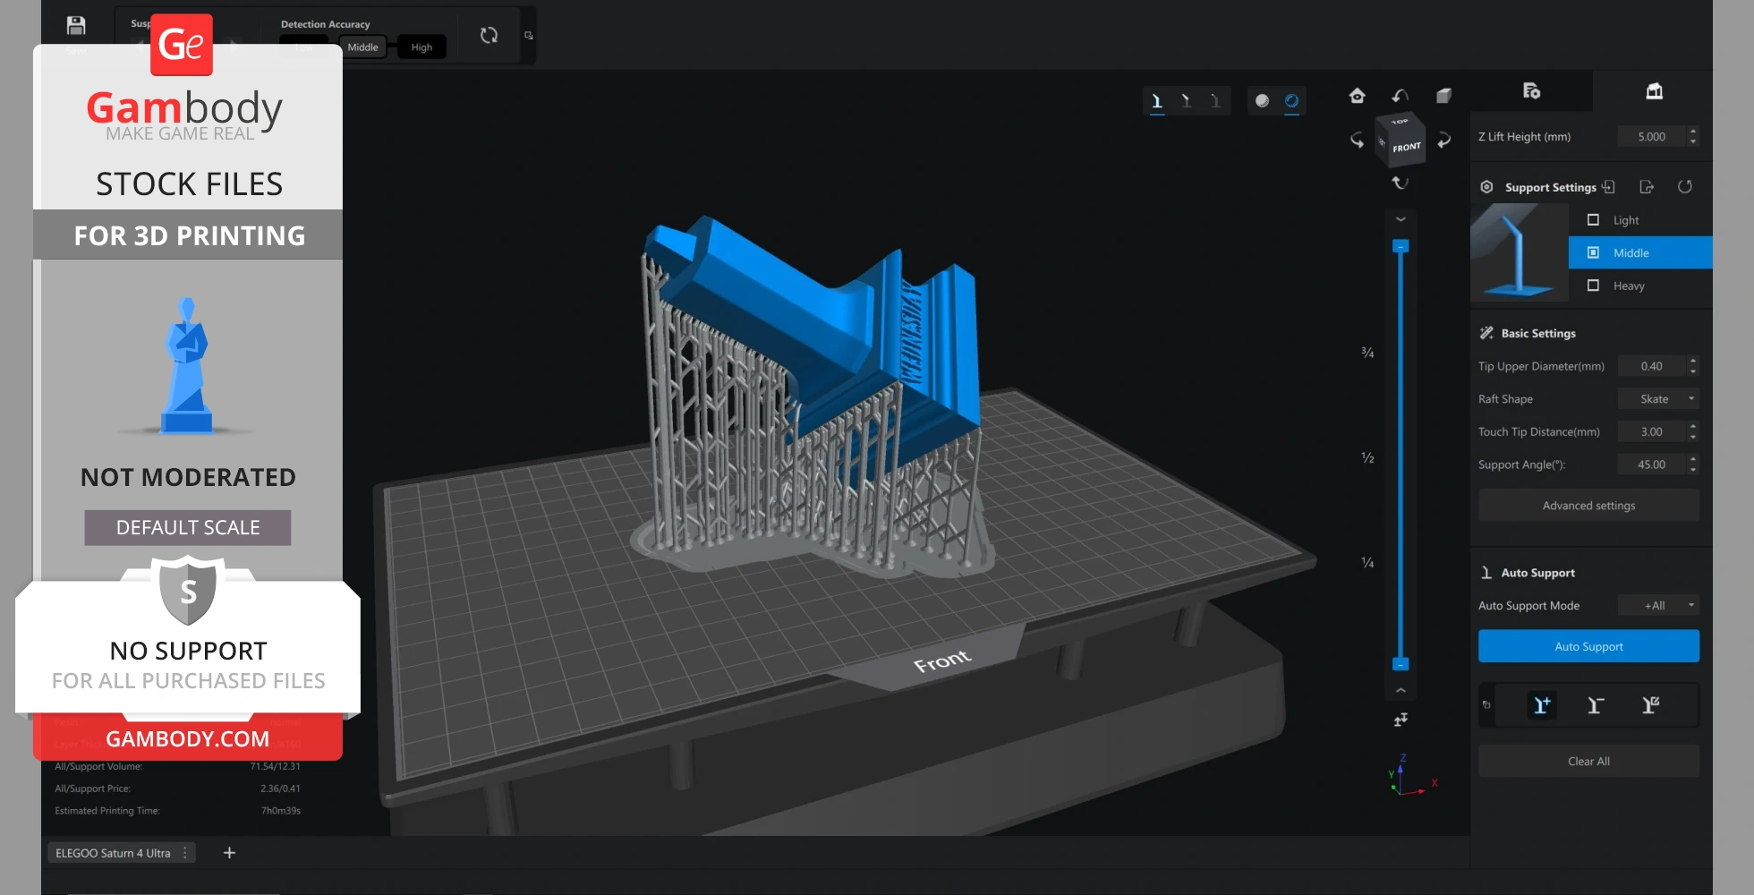Image resolution: width=1754 pixels, height=895 pixels.
Task: Select the Middle support checkbox
Action: click(1593, 253)
